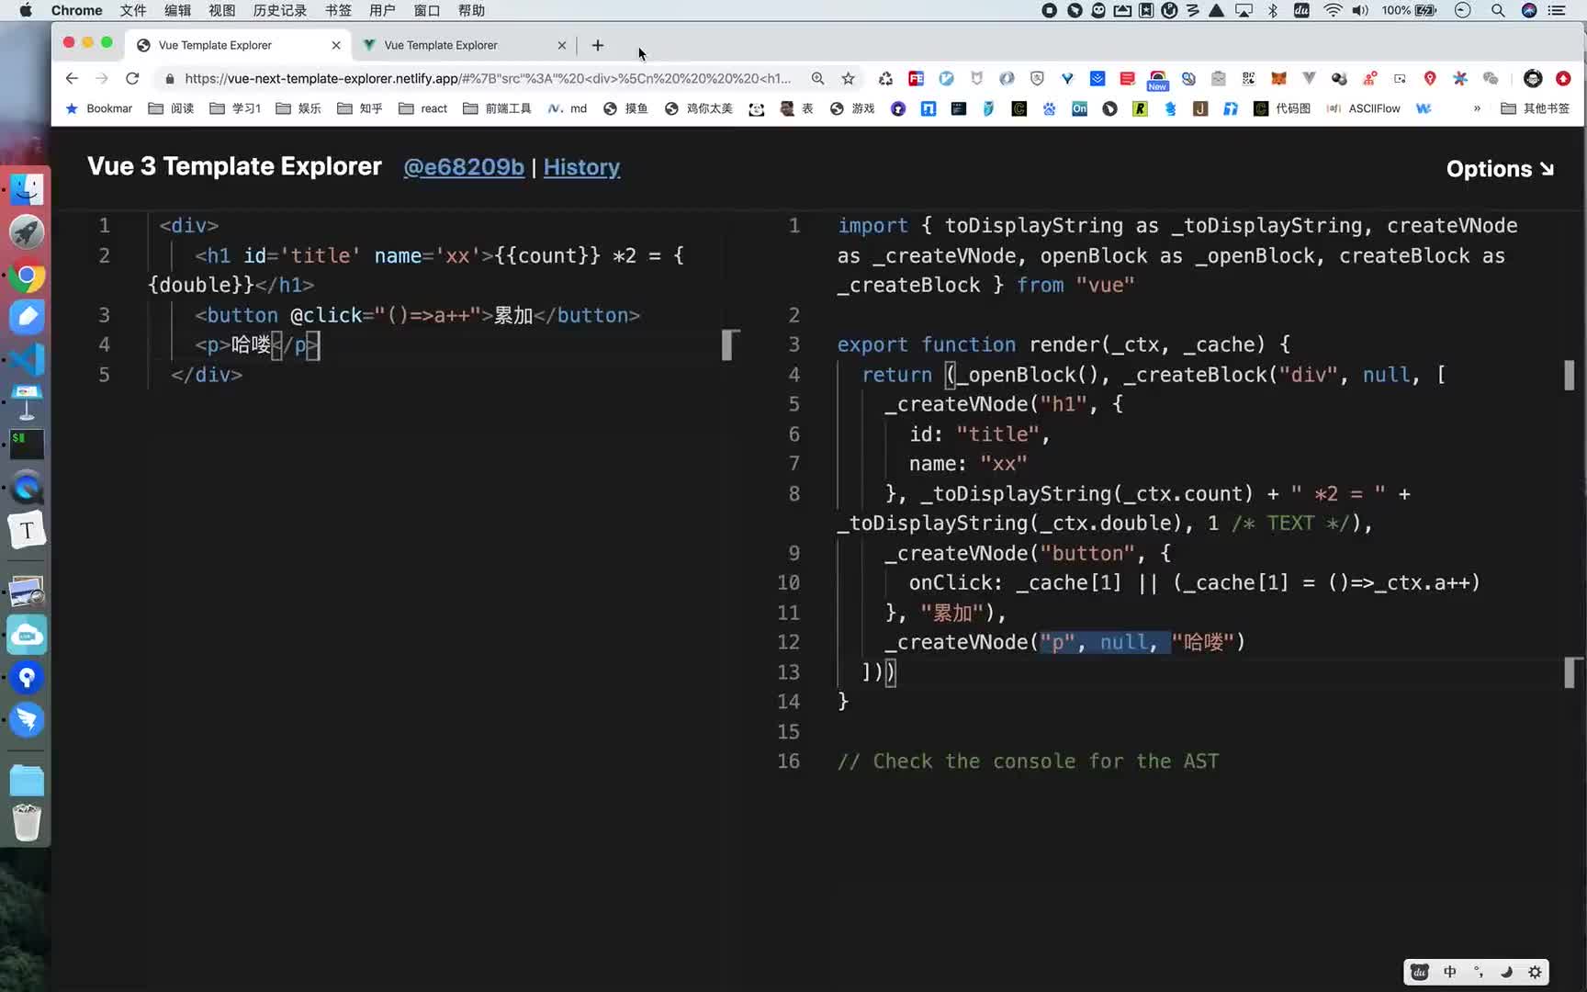Toggle the moon night mode in IME bar
Screen dimensions: 1587x992
tap(1506, 972)
